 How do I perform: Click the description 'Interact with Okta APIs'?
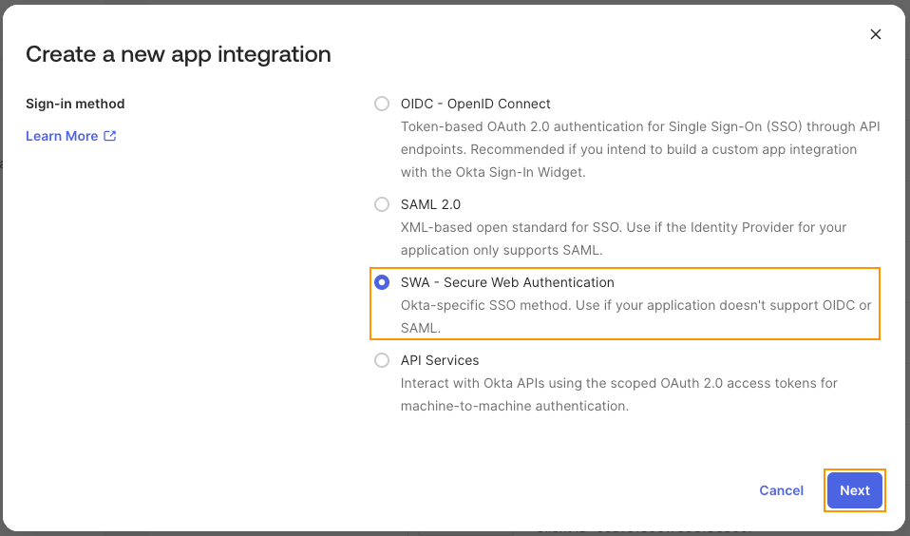pyautogui.click(x=618, y=394)
